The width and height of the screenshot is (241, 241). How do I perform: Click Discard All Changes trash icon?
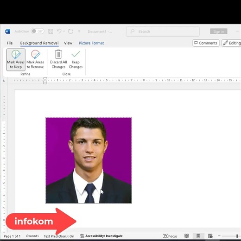tap(58, 60)
